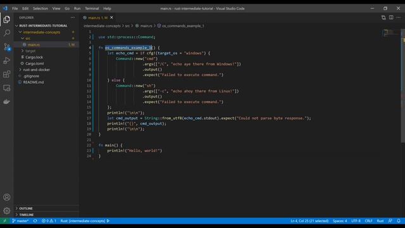This screenshot has height=228, width=405.
Task: Change encoding via UTF-8 status item
Action: 356,221
